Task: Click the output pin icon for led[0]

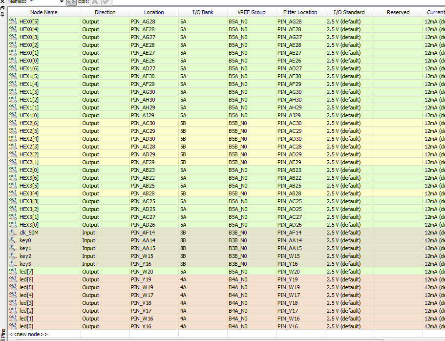Action: [13, 326]
